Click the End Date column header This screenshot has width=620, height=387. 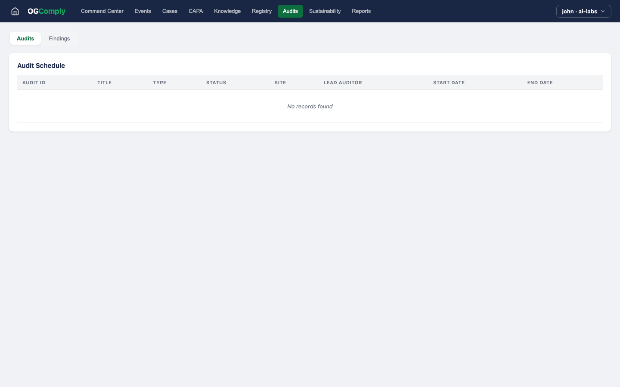coord(540,83)
